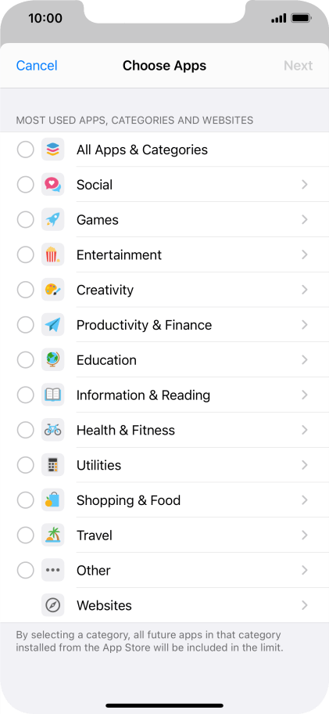Select the All Apps & Categories radio button

[x=26, y=150]
